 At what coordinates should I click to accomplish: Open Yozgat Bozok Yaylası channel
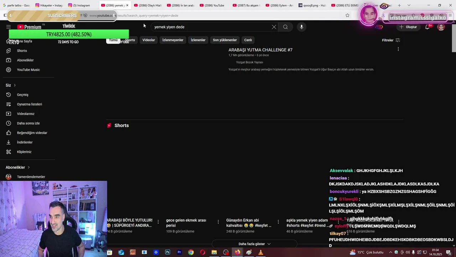[x=249, y=62]
